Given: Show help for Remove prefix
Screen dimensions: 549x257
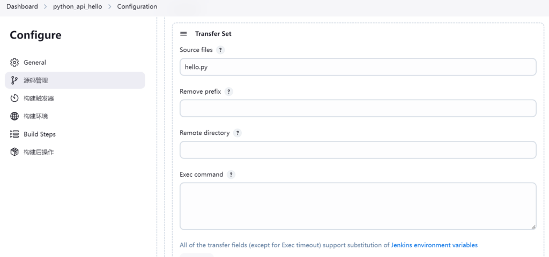Looking at the screenshot, I should pyautogui.click(x=228, y=92).
